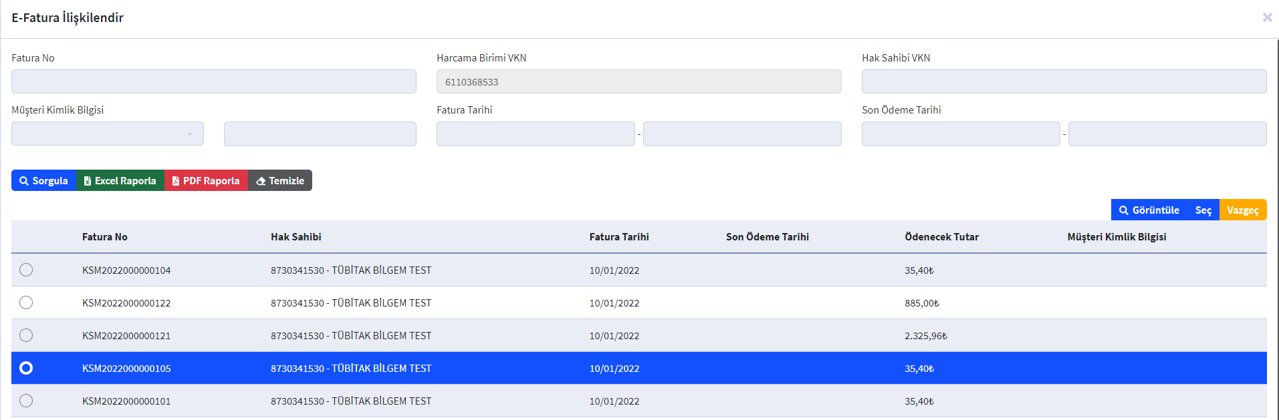Image resolution: width=1279 pixels, height=420 pixels.
Task: Click the Fatura Tarihi start date field
Action: pos(536,134)
